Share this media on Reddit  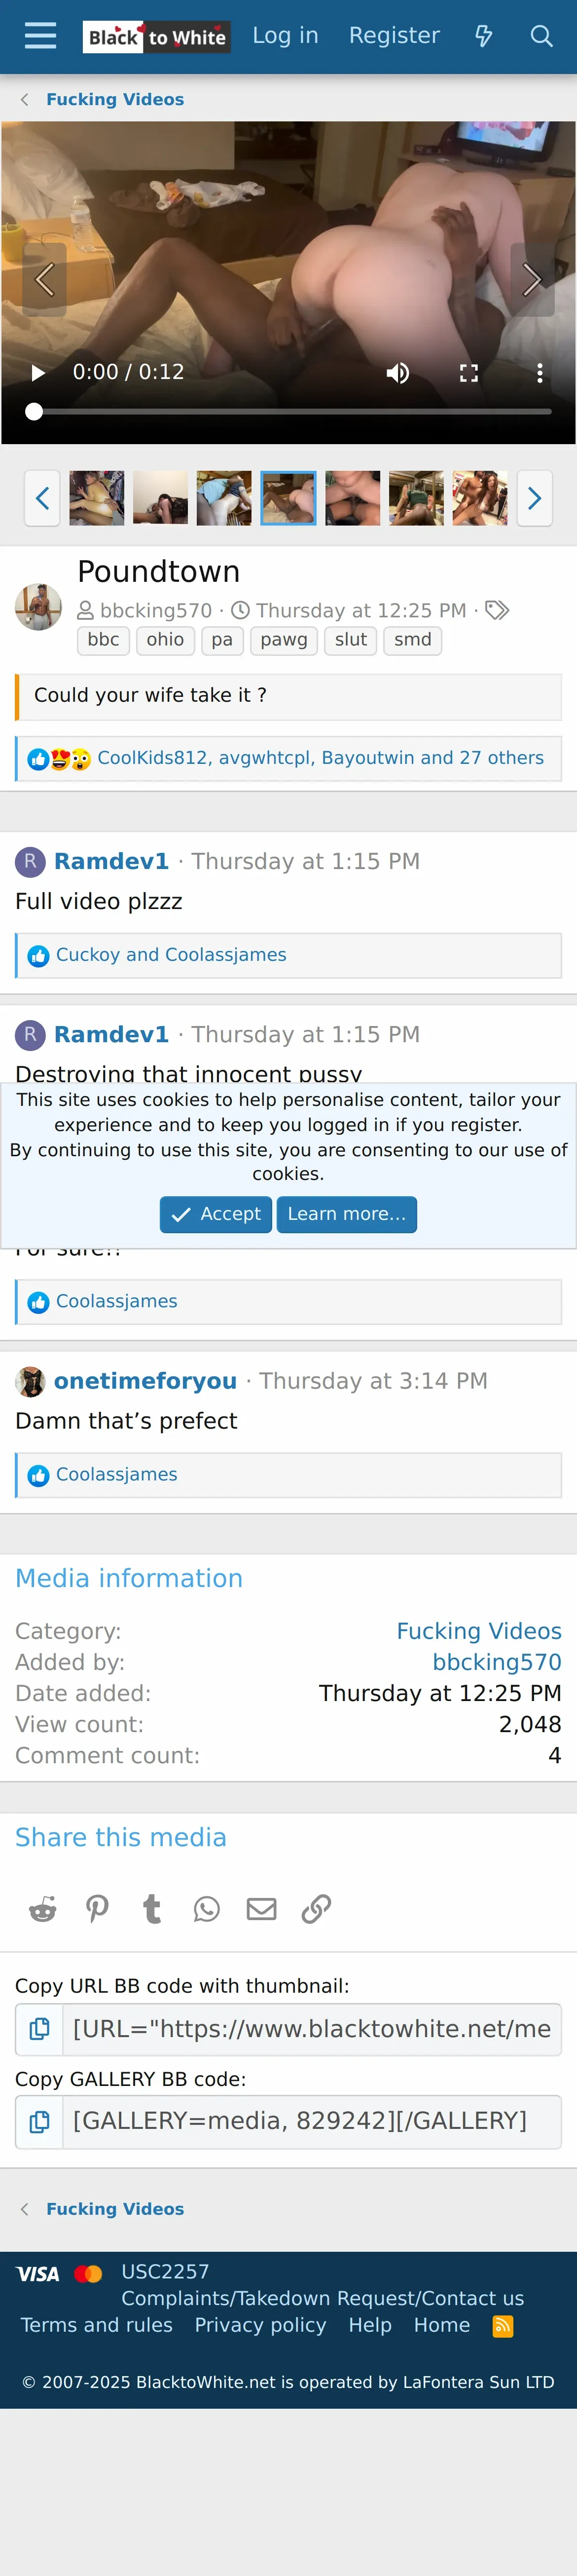coord(43,1909)
